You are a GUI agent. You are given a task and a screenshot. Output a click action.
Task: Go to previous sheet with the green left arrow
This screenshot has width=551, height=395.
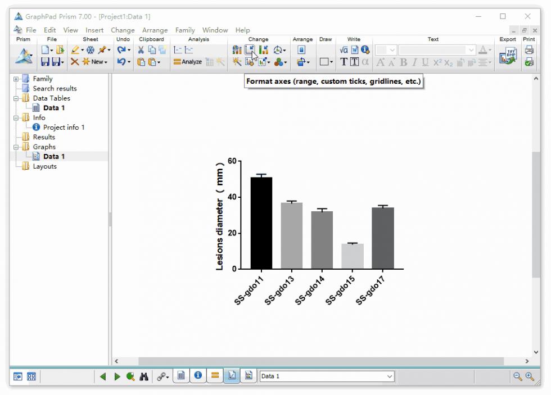(x=103, y=376)
